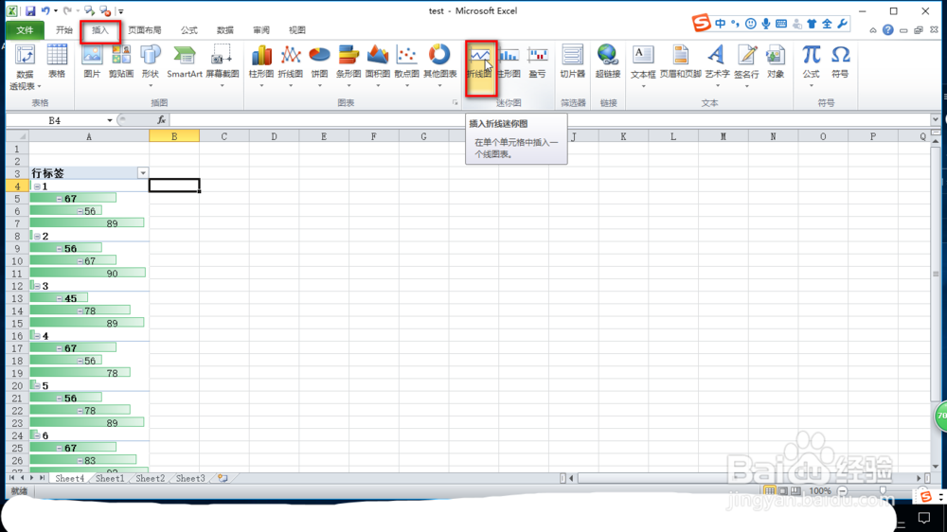Switch to the 数据 (Data) tab
The height and width of the screenshot is (532, 947).
[x=225, y=30]
